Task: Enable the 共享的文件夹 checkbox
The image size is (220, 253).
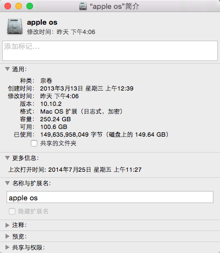Action: (34, 143)
